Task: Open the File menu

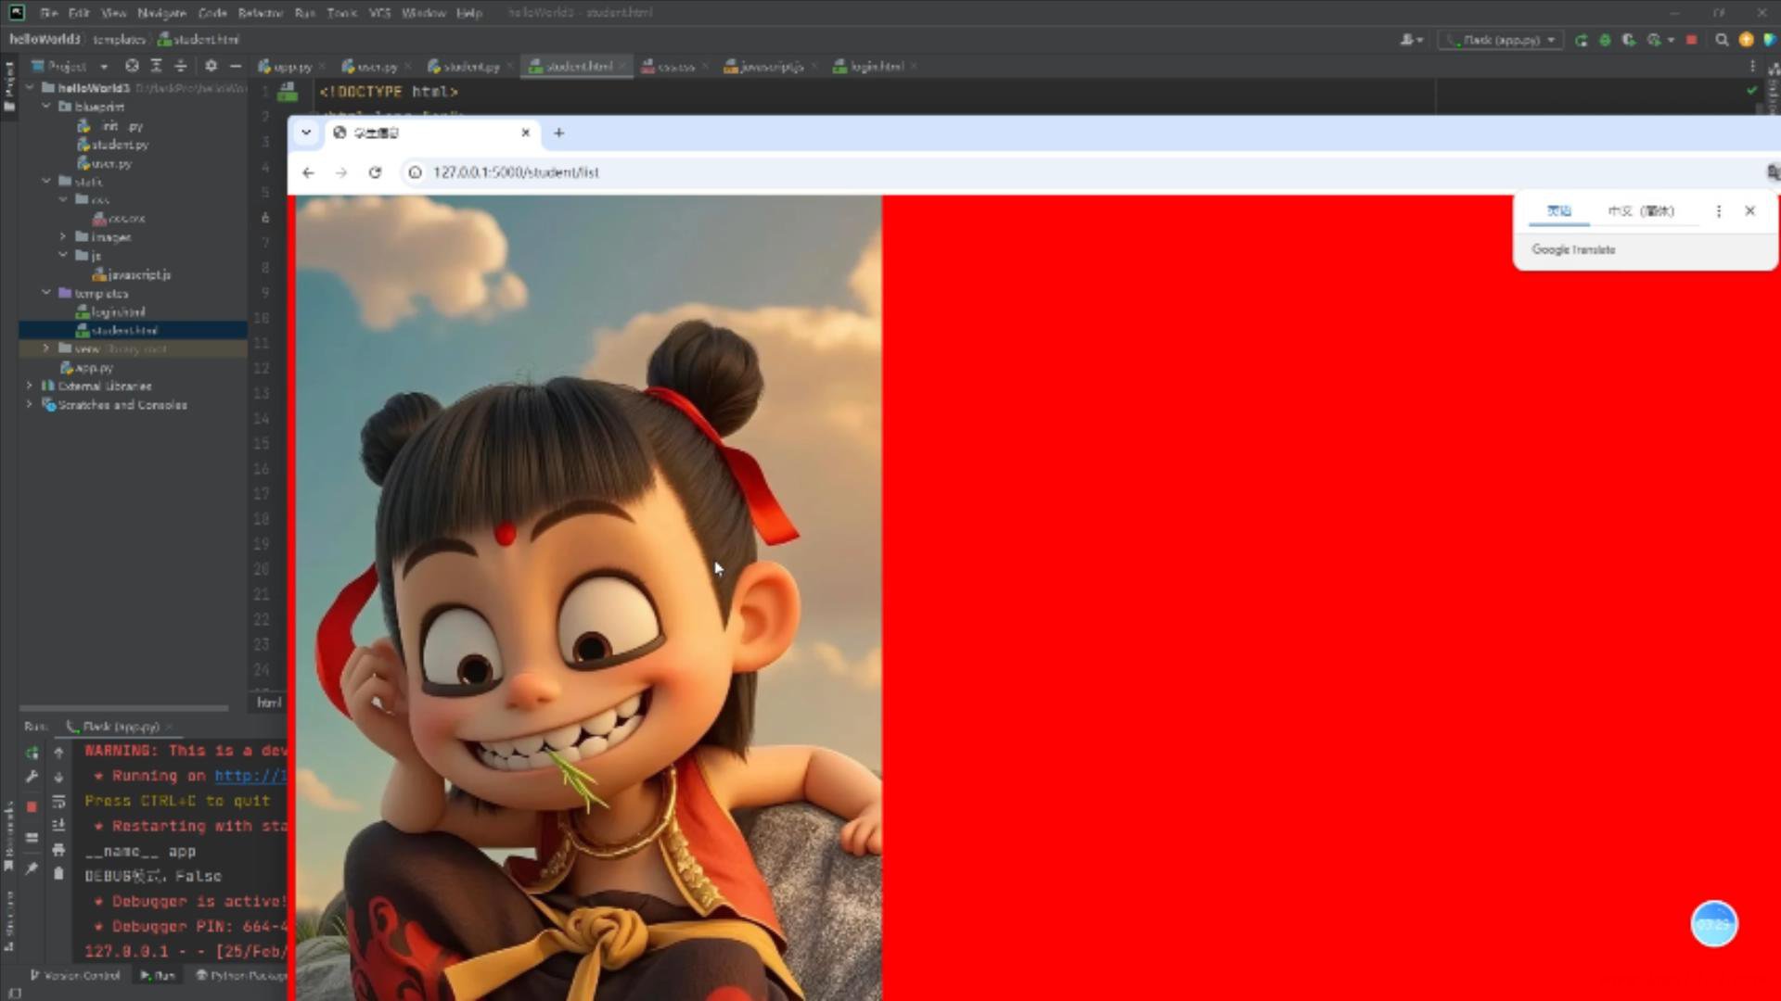Action: 48,13
